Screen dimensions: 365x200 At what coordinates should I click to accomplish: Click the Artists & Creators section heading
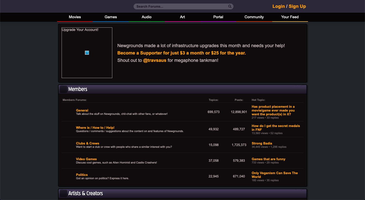click(x=86, y=193)
